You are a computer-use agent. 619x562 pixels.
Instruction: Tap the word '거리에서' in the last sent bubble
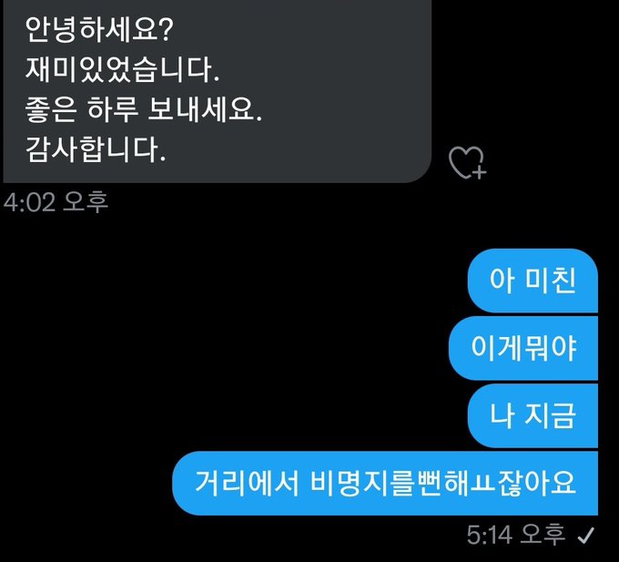coord(247,483)
